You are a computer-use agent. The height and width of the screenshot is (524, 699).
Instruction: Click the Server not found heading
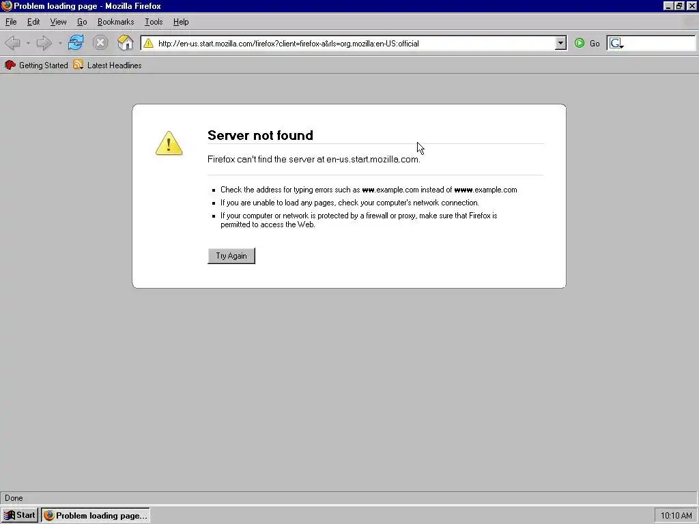pyautogui.click(x=260, y=135)
